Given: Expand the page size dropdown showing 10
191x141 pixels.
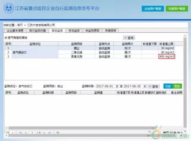Looking at the screenshot, I should [12, 132].
